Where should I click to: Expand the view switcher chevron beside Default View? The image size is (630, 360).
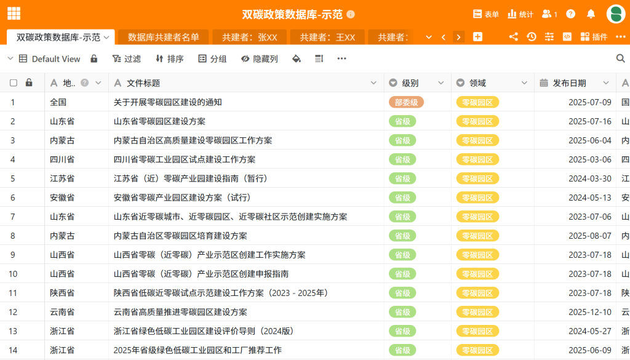(10, 58)
